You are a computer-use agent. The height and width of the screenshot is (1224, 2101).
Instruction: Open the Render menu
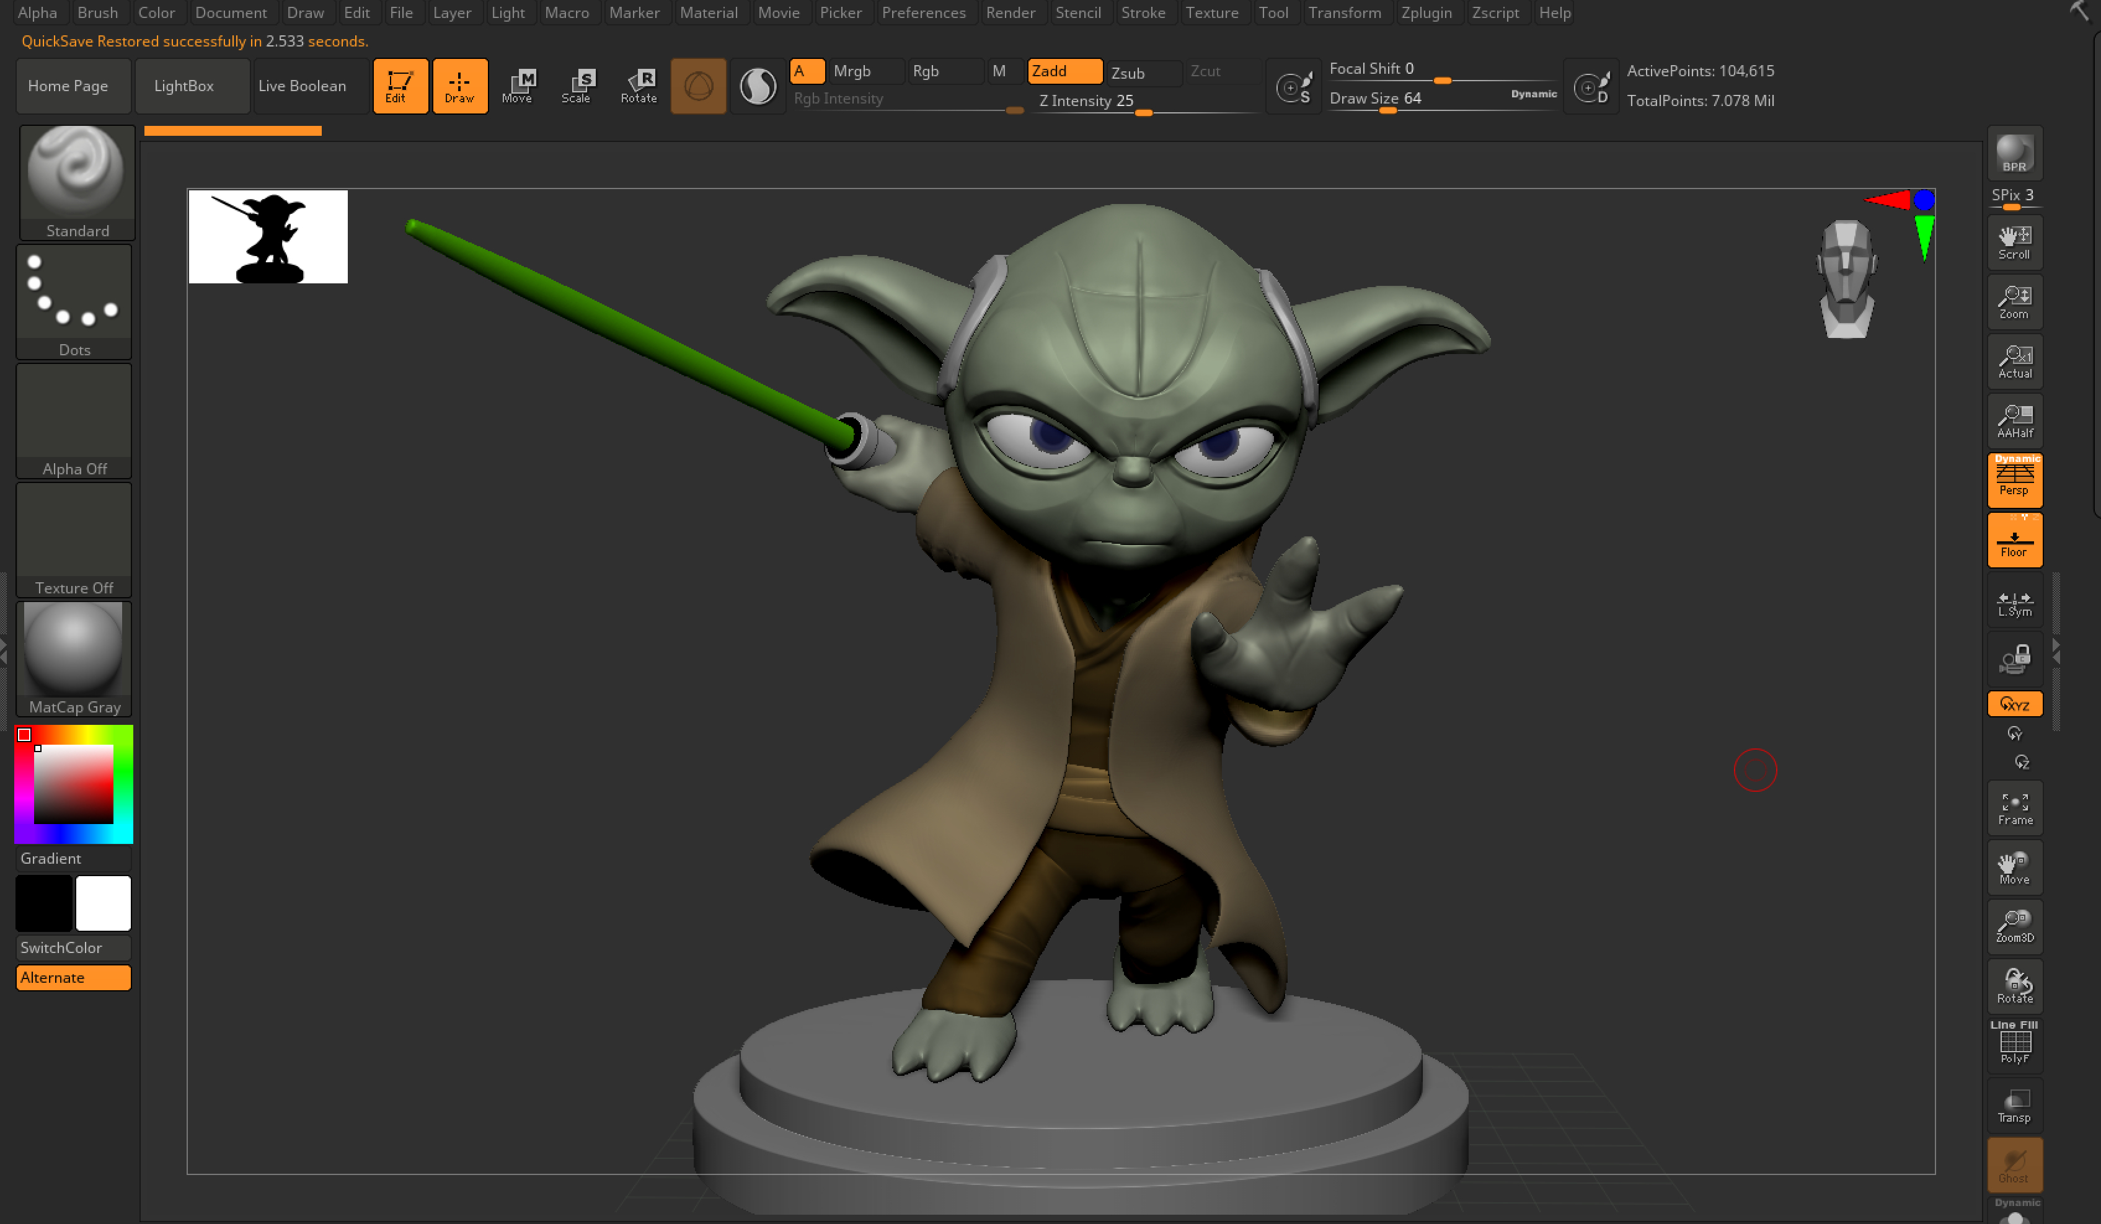pos(1011,12)
